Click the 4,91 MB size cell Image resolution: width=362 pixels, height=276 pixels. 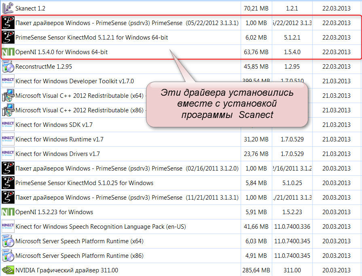(x=256, y=255)
